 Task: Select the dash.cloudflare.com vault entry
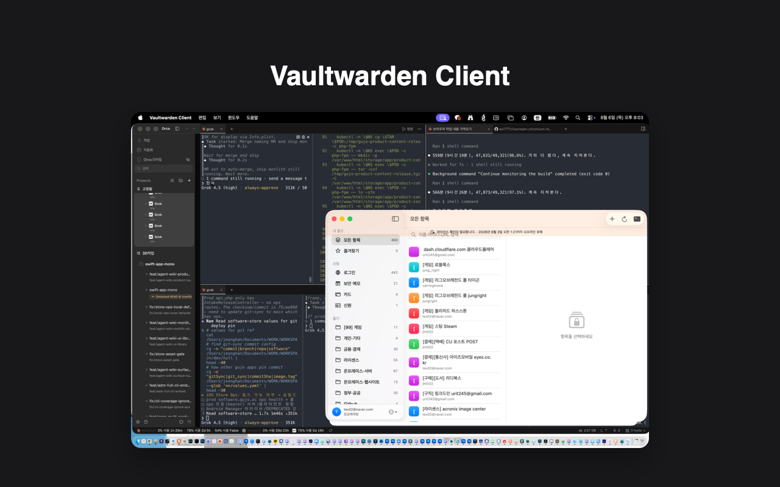click(x=456, y=252)
